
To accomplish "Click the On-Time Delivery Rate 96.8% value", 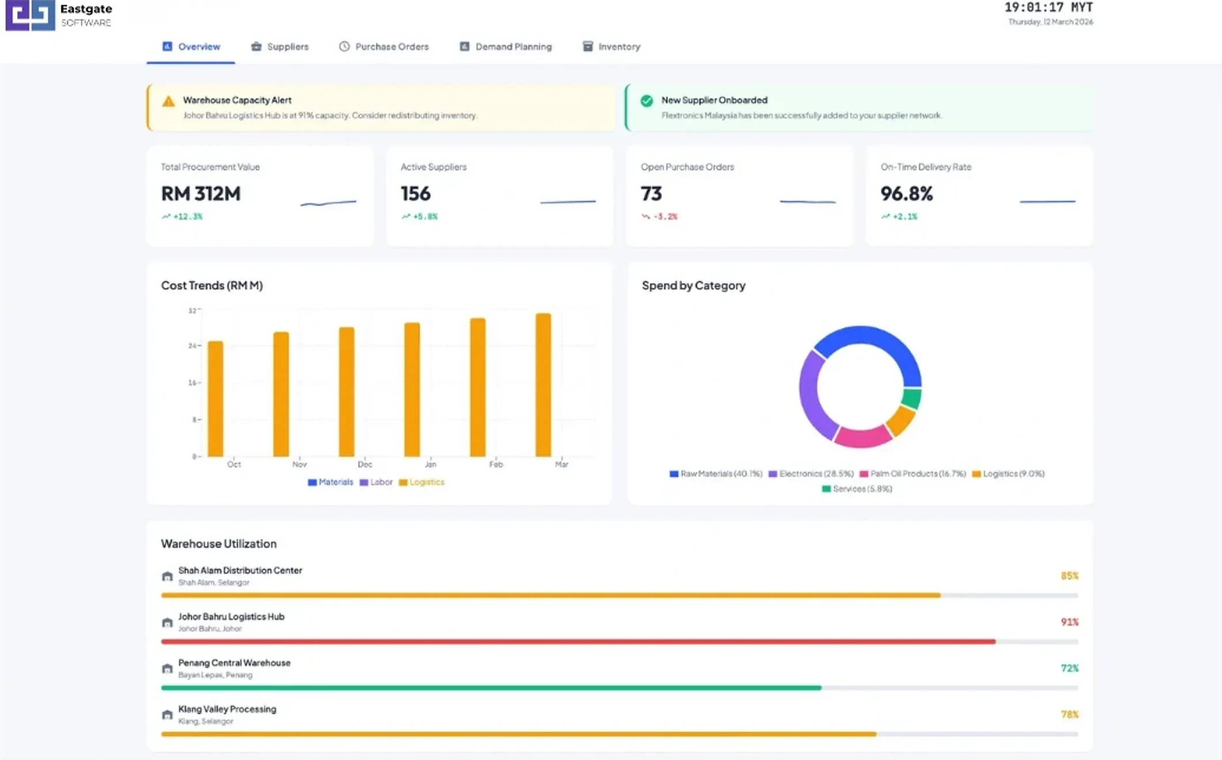I will tap(907, 194).
